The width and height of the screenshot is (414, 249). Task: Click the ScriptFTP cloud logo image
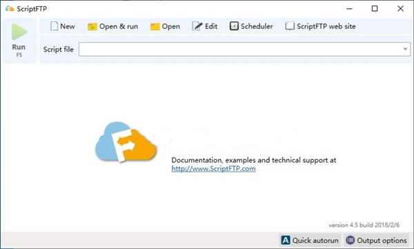tap(126, 142)
